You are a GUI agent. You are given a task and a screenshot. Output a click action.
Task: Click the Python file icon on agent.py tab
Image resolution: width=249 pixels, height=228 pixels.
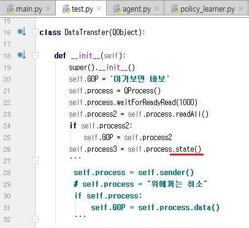tap(117, 9)
